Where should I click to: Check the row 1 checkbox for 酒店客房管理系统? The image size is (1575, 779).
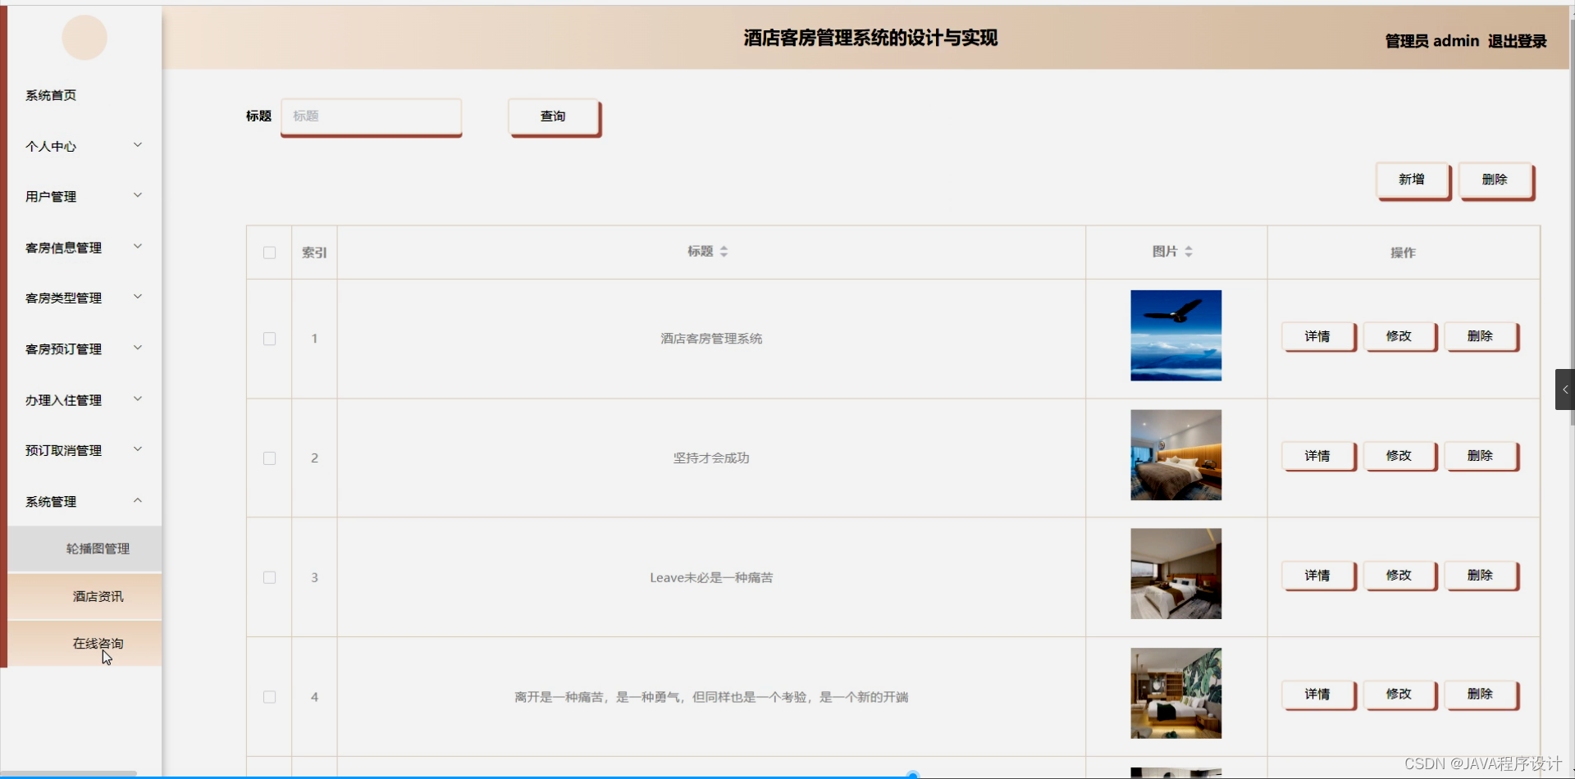(269, 339)
